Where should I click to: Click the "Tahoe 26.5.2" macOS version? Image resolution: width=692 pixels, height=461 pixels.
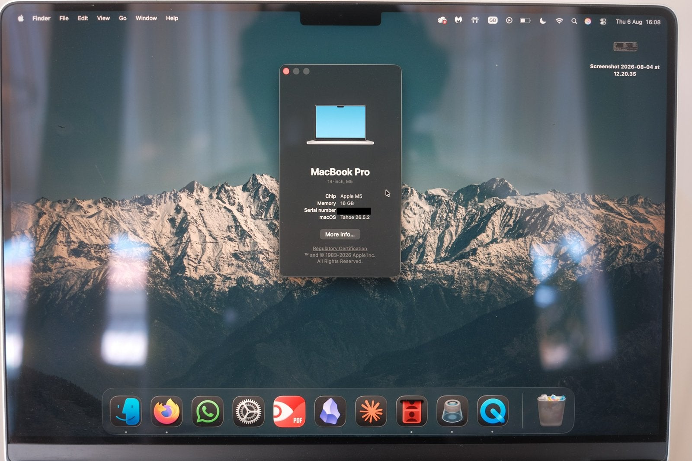click(355, 218)
